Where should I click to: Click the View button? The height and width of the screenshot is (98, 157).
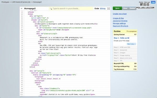(125, 8)
